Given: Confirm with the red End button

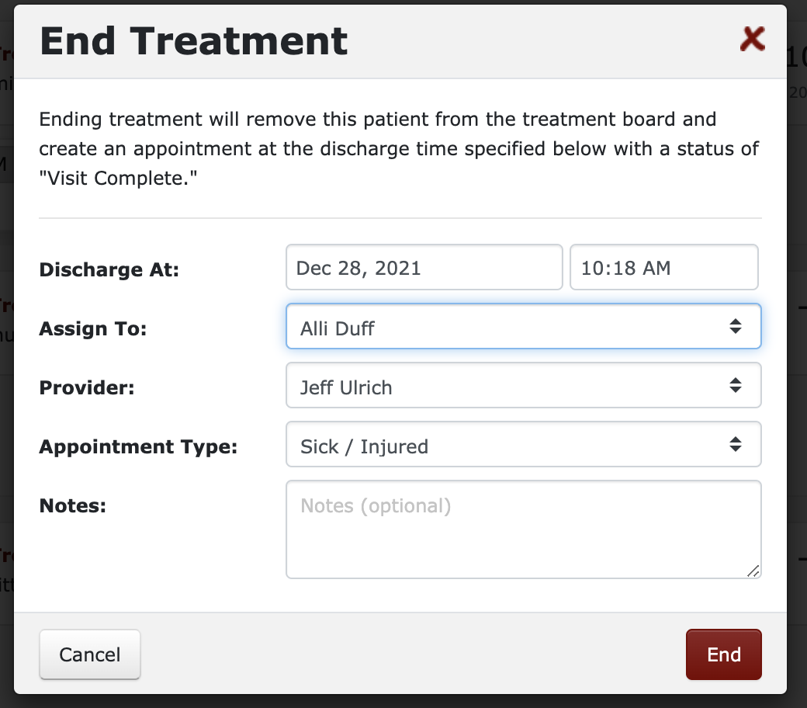Looking at the screenshot, I should pyautogui.click(x=723, y=654).
